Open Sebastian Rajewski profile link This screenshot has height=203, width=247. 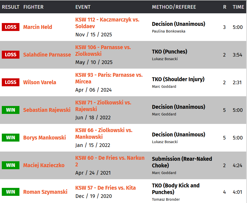pyautogui.click(x=47, y=110)
